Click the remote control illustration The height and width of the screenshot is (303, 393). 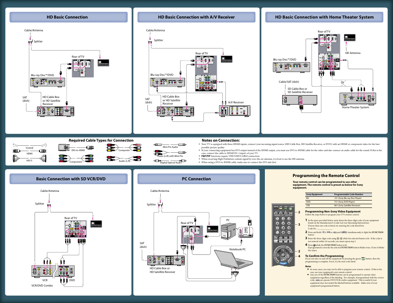(283, 235)
